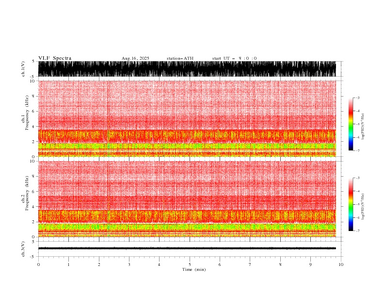Screen dimensions: 384x297
Task: Click the ch.3 flat waveform trace
Action: click(x=187, y=248)
